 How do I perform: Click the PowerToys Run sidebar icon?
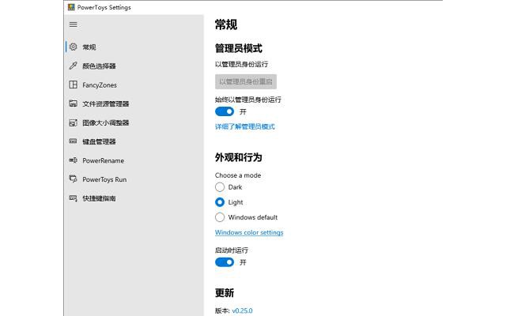coord(74,179)
